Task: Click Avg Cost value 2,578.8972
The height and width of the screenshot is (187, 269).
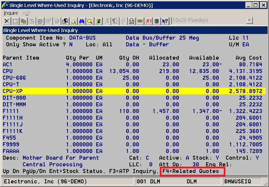Action: click(246, 91)
